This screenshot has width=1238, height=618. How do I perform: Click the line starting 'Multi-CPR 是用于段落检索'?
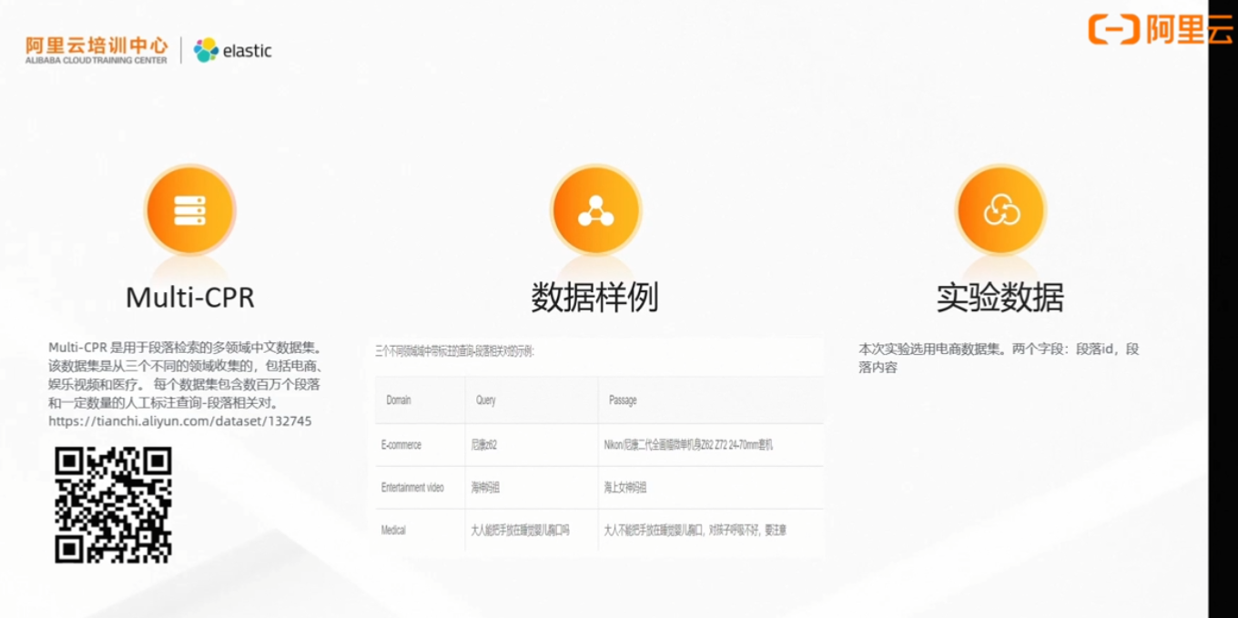pyautogui.click(x=186, y=348)
